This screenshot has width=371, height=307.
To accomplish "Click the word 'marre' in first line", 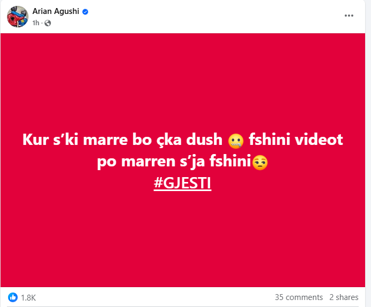I will (105, 140).
